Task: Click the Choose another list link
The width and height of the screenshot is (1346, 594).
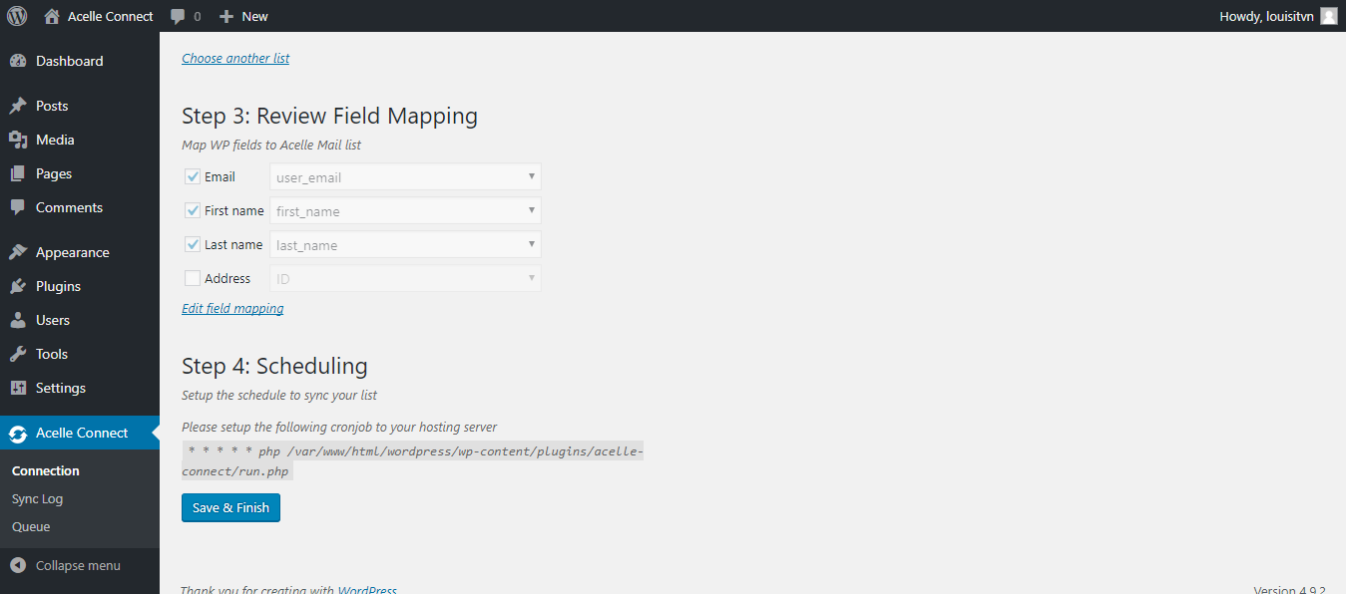Action: tap(235, 59)
